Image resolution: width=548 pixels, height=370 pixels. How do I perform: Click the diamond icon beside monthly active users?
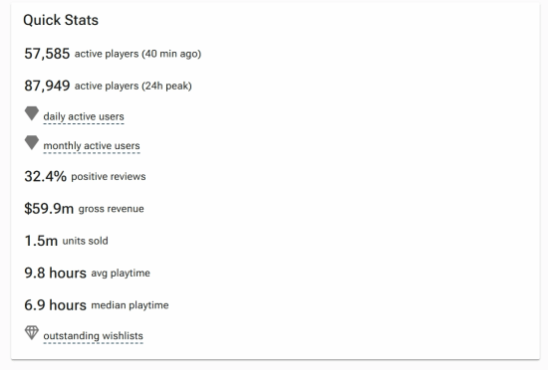32,143
